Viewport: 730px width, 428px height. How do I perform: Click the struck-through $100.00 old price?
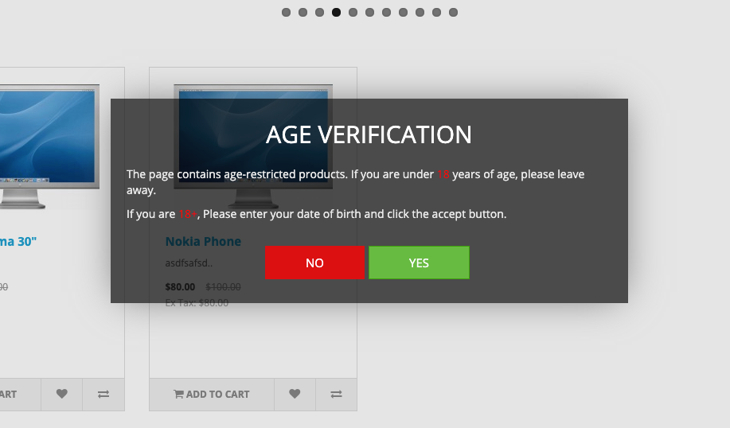tap(224, 287)
